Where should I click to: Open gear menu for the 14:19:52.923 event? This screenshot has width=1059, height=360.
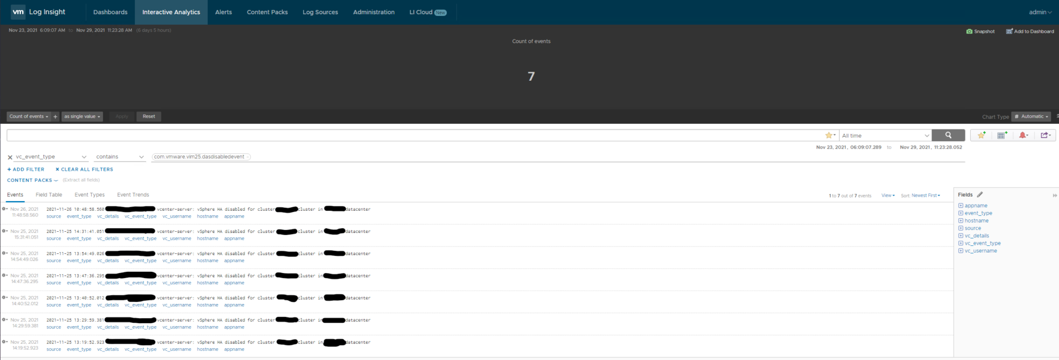pyautogui.click(x=5, y=342)
